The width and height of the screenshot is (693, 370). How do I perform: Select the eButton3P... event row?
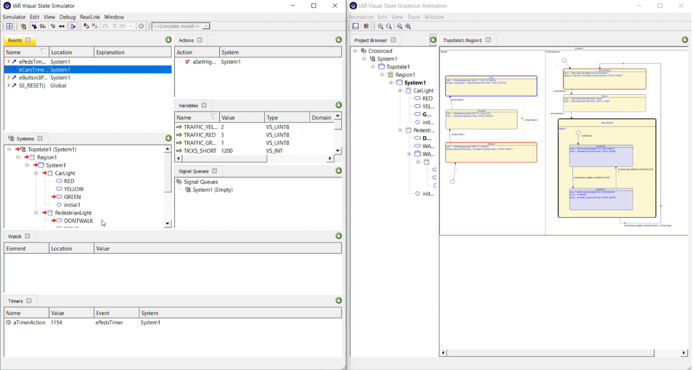88,77
